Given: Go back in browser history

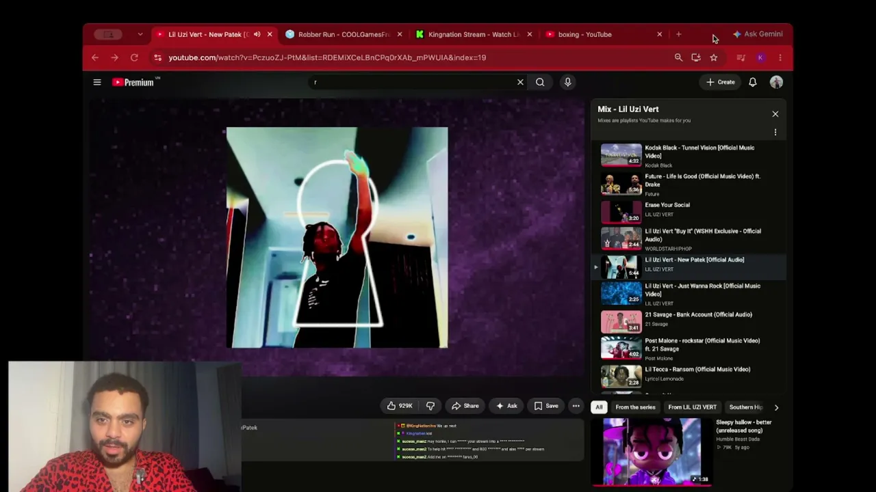Looking at the screenshot, I should tap(95, 57).
